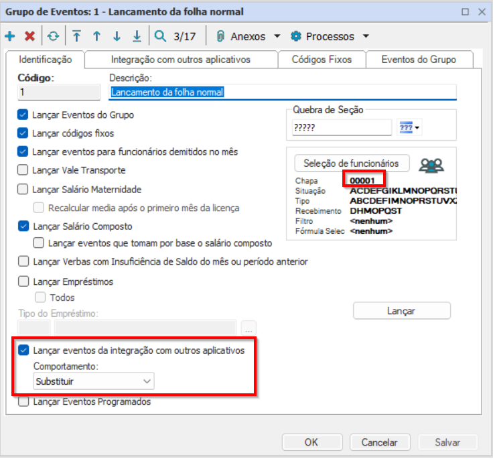Click the Seleção de funcionários button
Image resolution: width=493 pixels, height=459 pixels.
point(352,163)
